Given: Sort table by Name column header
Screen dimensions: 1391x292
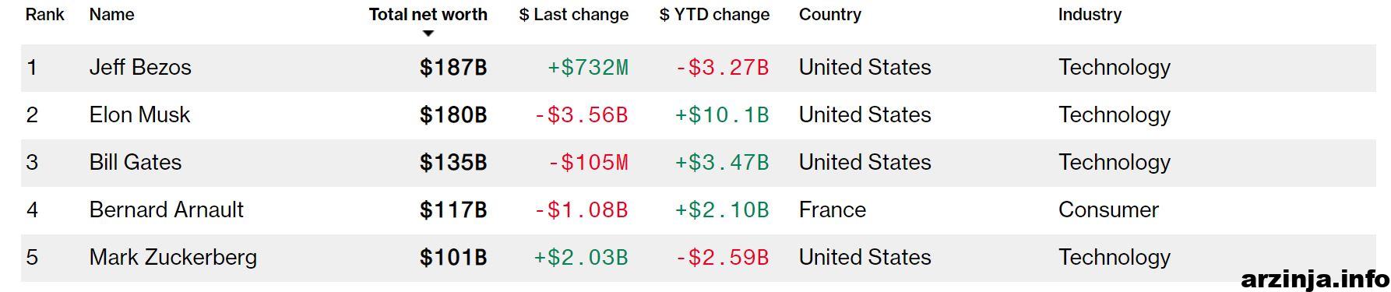Looking at the screenshot, I should tap(111, 15).
